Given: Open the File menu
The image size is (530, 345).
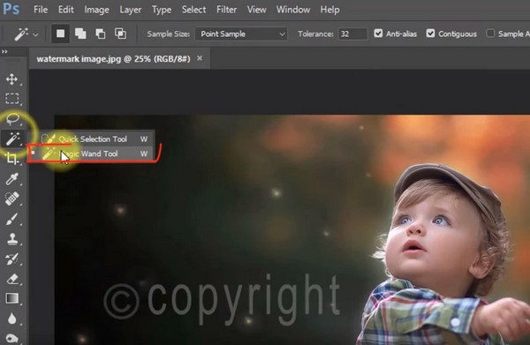Looking at the screenshot, I should pos(41,10).
